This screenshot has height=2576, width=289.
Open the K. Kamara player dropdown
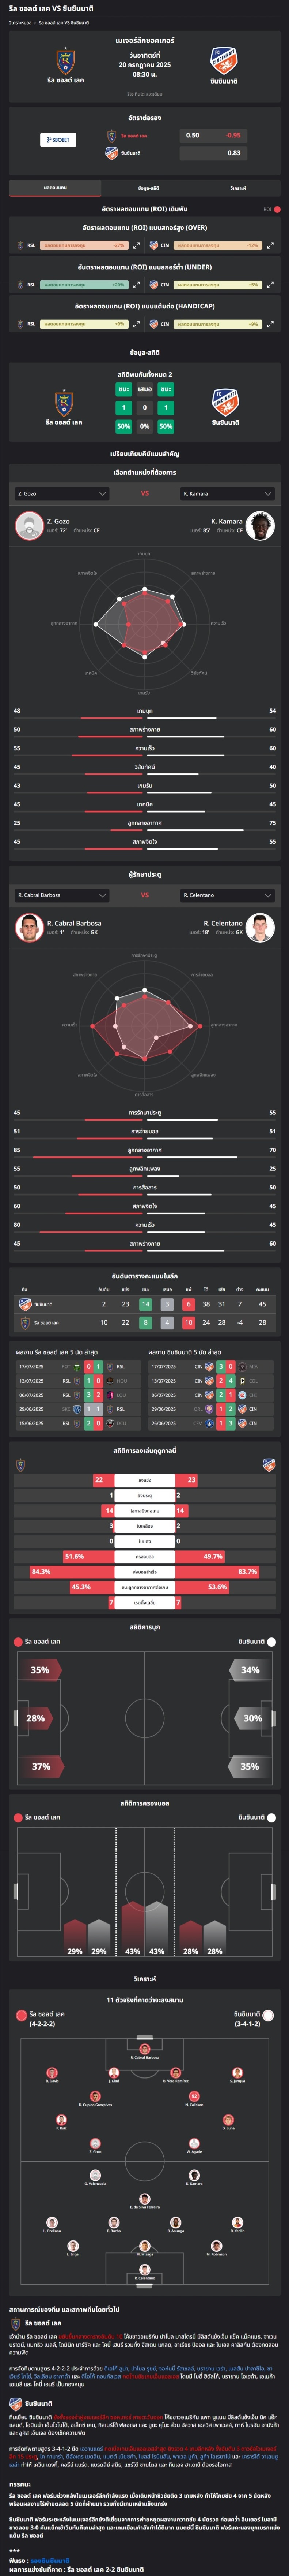[227, 493]
